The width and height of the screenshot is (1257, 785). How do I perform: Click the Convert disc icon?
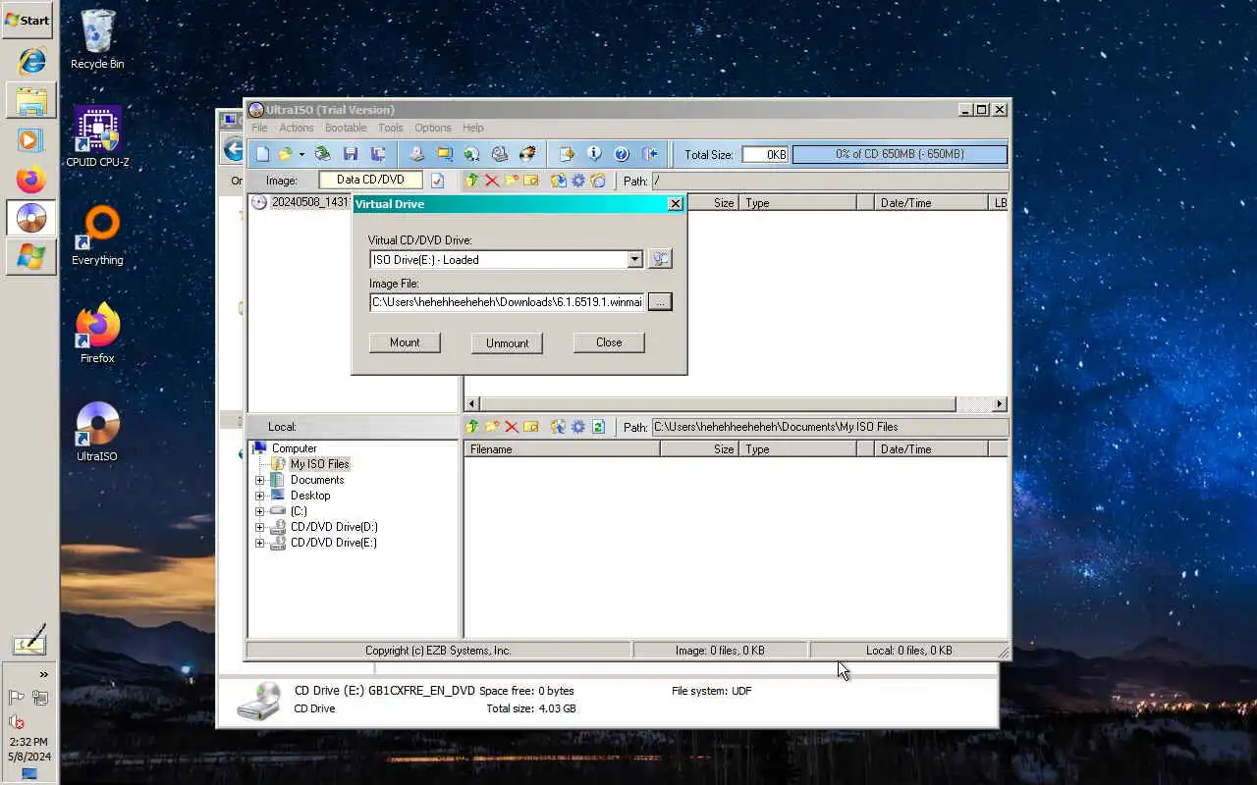click(x=472, y=154)
